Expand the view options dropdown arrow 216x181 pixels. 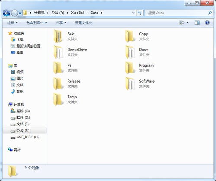(187, 22)
